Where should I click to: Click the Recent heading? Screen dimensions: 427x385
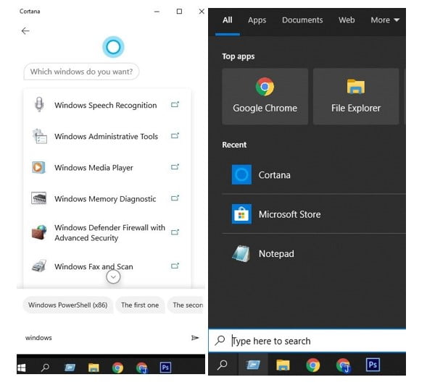coord(234,145)
